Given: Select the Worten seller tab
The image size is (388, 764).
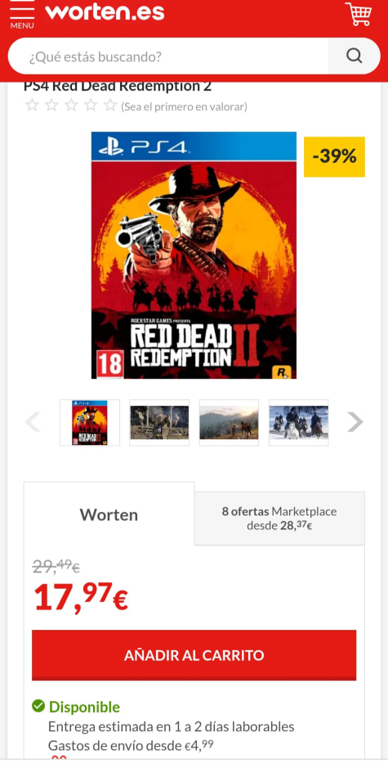Looking at the screenshot, I should pyautogui.click(x=109, y=515).
